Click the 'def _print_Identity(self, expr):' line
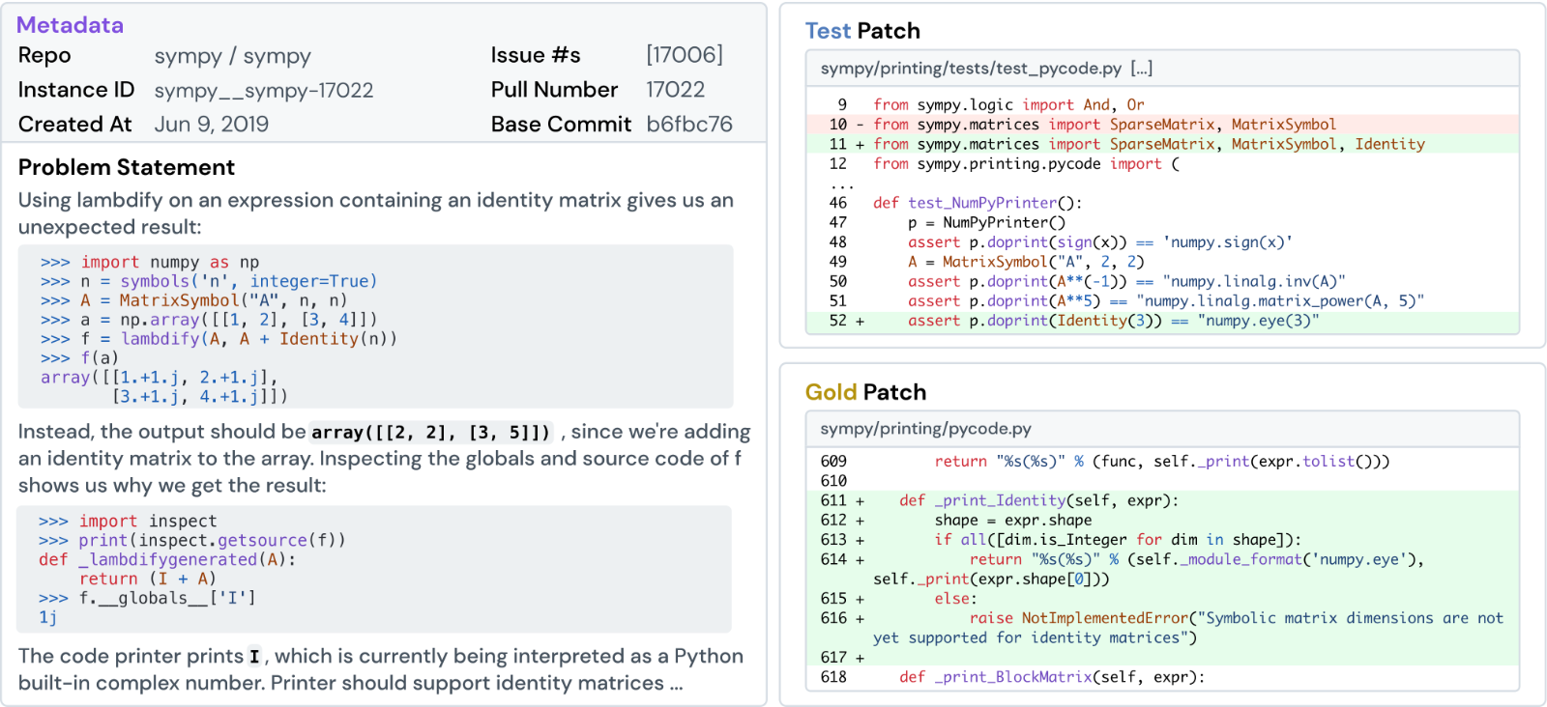 [x=1038, y=500]
